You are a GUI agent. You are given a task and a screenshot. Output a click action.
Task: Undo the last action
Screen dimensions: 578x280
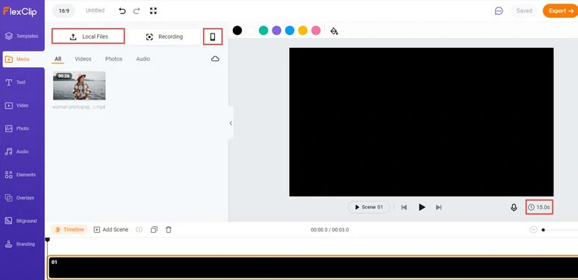click(x=122, y=11)
